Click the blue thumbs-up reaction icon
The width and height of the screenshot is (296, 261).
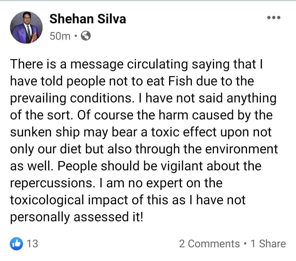[16, 244]
